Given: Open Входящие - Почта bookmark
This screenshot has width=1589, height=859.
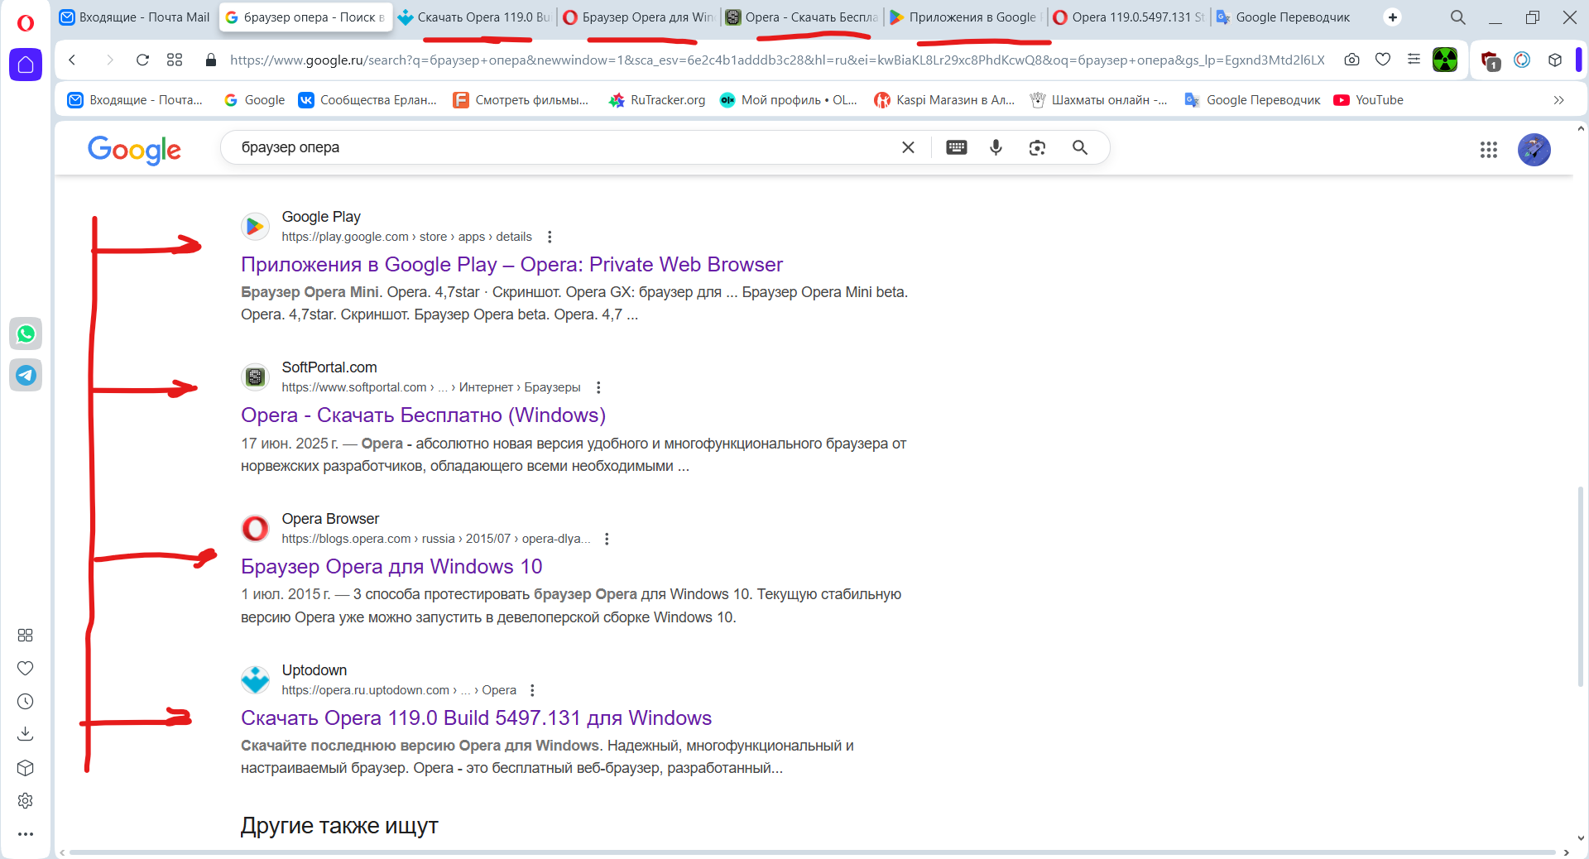Looking at the screenshot, I should pyautogui.click(x=136, y=100).
